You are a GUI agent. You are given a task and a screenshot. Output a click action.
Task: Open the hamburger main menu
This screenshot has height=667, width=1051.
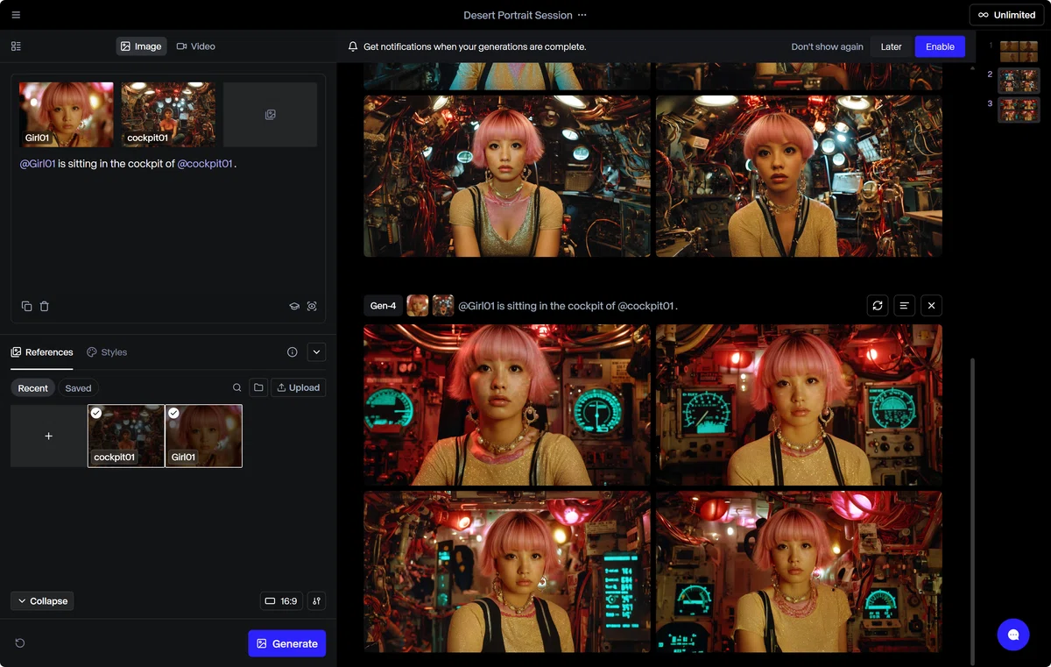coord(16,15)
